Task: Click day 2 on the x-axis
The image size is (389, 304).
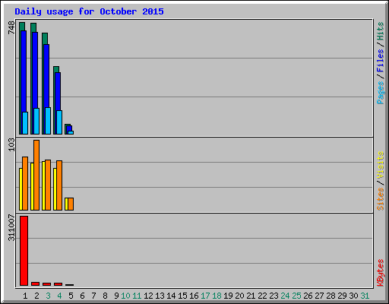Action: click(36, 296)
